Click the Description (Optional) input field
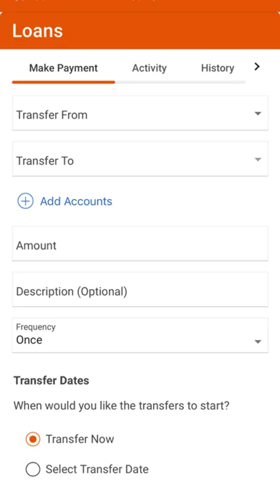 tap(140, 289)
